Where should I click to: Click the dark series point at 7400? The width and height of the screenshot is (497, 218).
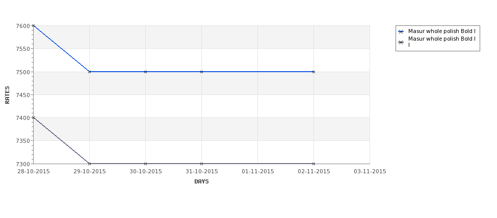tap(33, 117)
